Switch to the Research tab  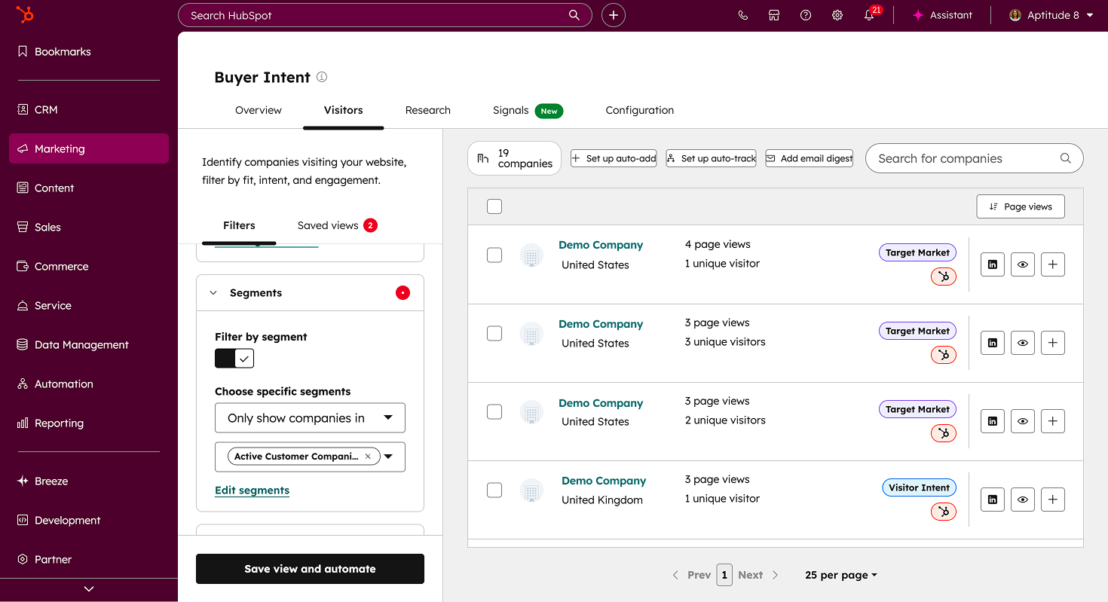[427, 110]
